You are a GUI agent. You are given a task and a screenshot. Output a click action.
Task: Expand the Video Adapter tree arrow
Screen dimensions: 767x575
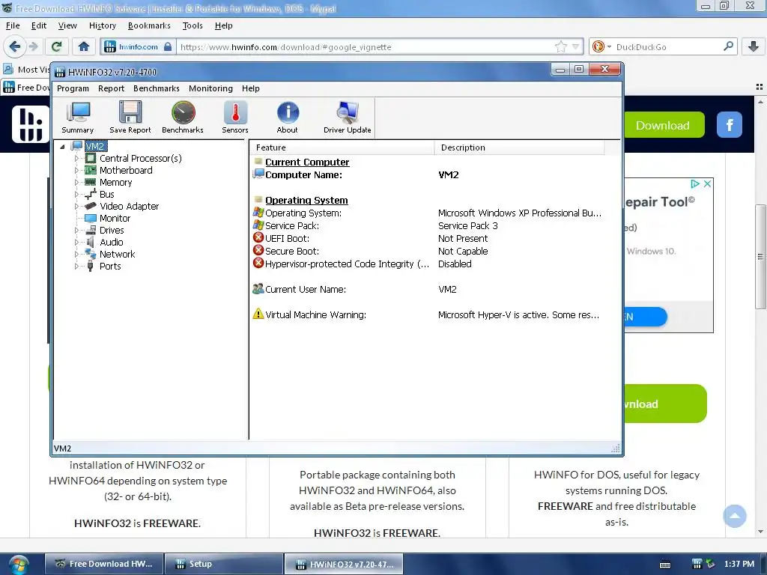click(76, 207)
